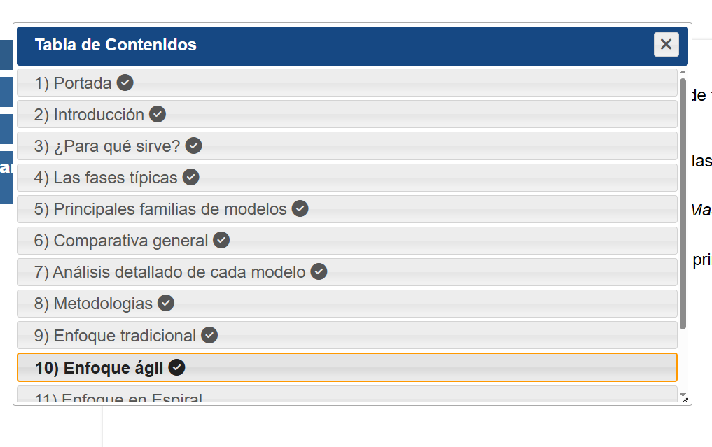The width and height of the screenshot is (712, 447).
Task: Open the 1) Portada entry
Action: [x=347, y=83]
